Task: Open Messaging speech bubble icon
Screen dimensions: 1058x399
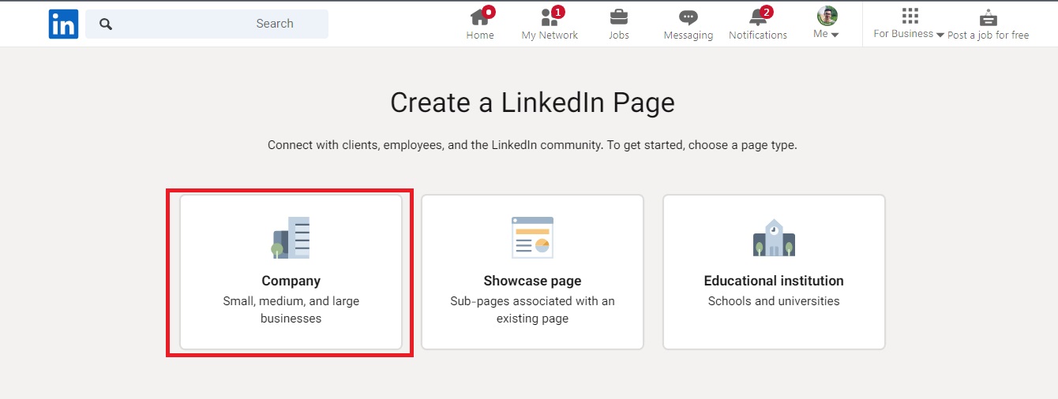Action: coord(688,17)
